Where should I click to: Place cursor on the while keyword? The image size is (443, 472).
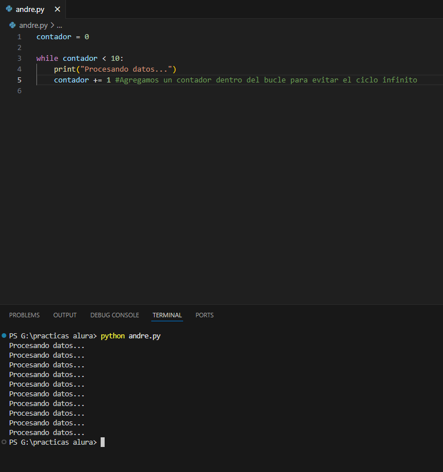[47, 59]
